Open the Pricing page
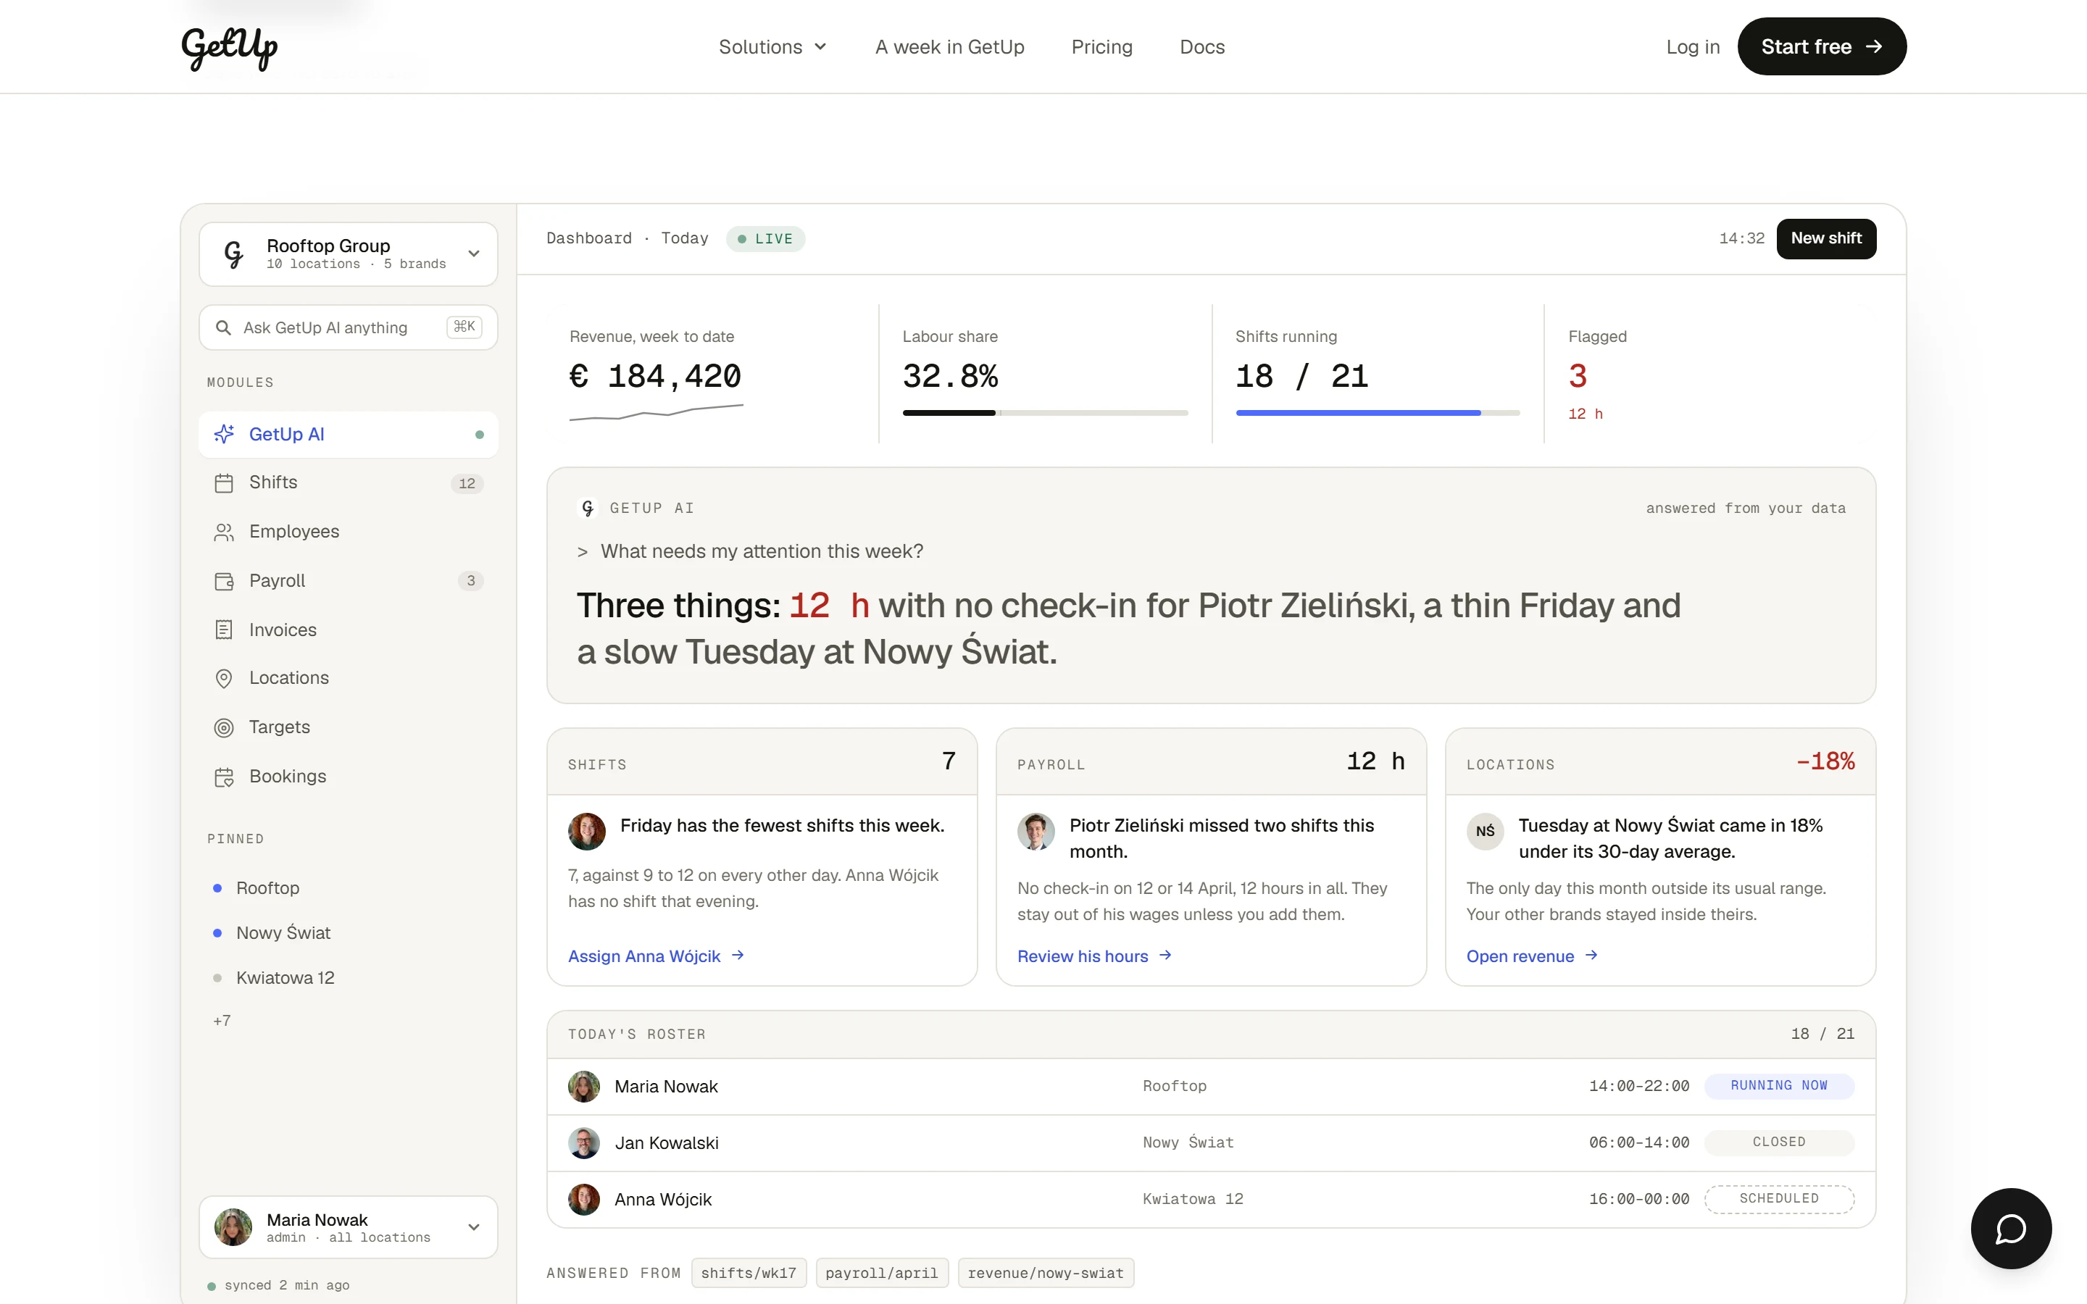Viewport: 2087px width, 1304px height. coord(1101,46)
